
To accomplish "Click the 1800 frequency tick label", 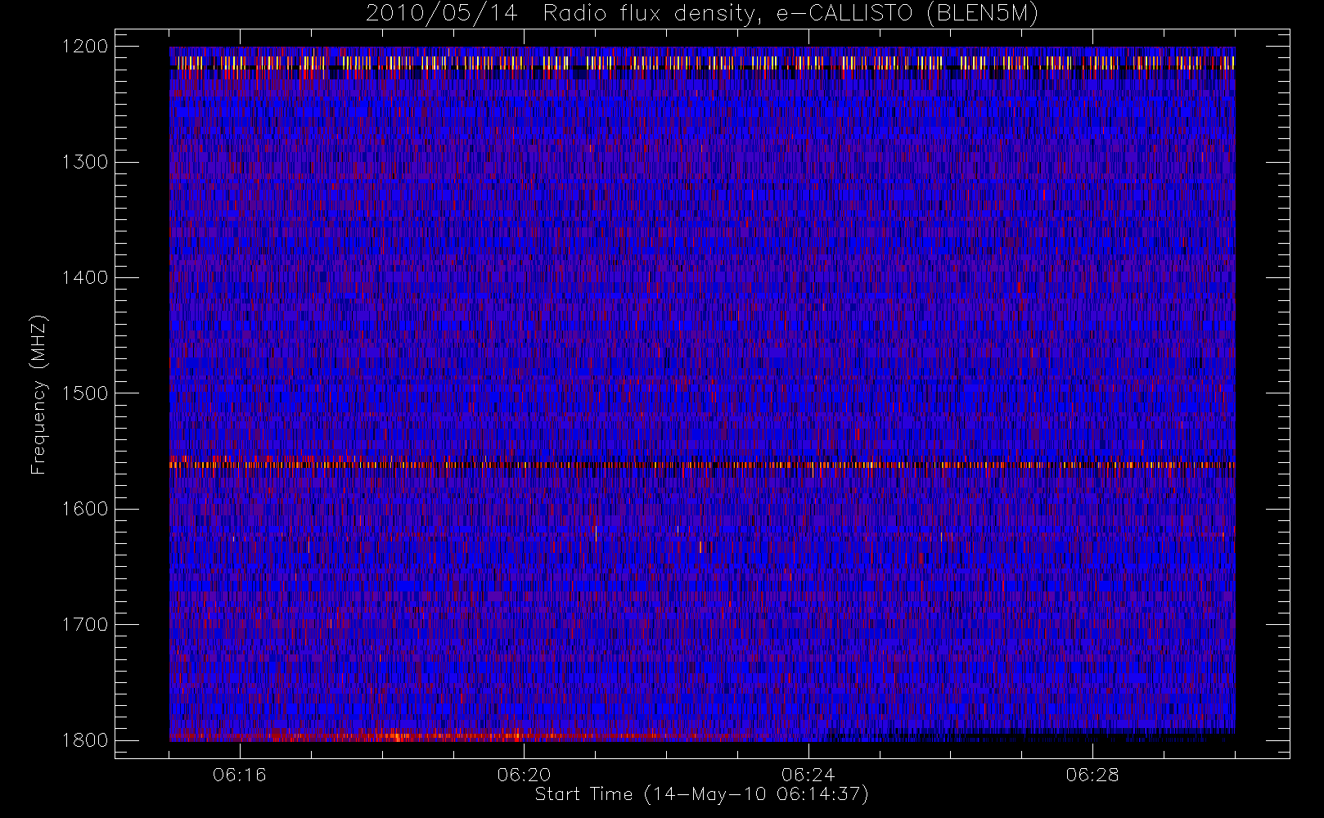I will point(85,740).
